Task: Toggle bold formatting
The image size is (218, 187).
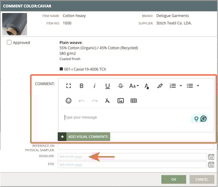Action: point(81,86)
